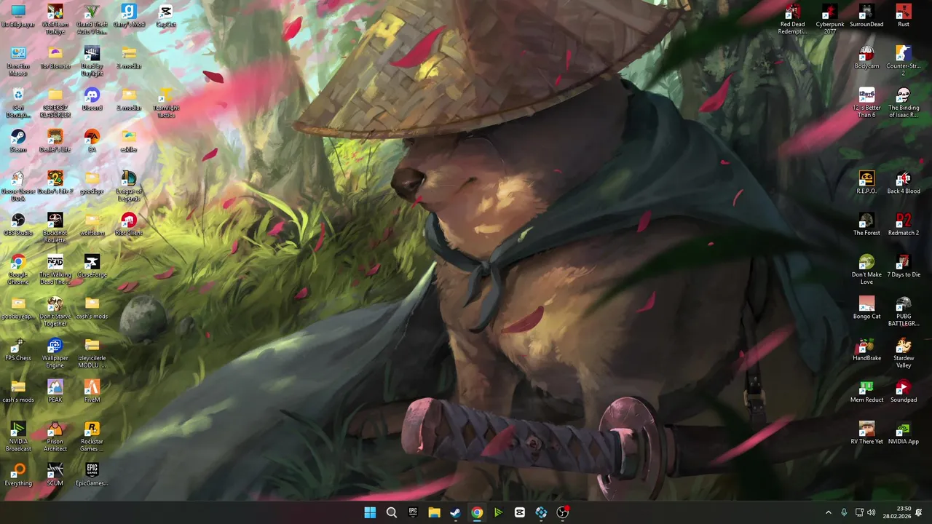
Task: Launch WolfTeam Türkiye desktop shortcut
Action: [x=55, y=20]
